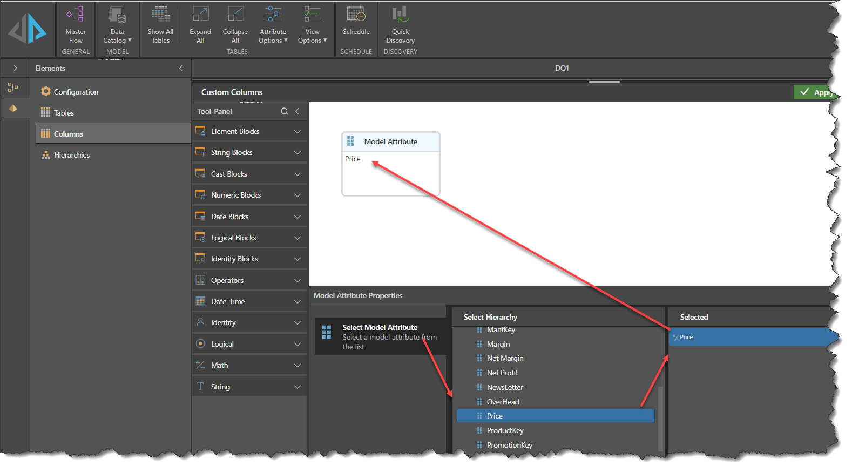Open the Schedule tool

click(x=356, y=22)
